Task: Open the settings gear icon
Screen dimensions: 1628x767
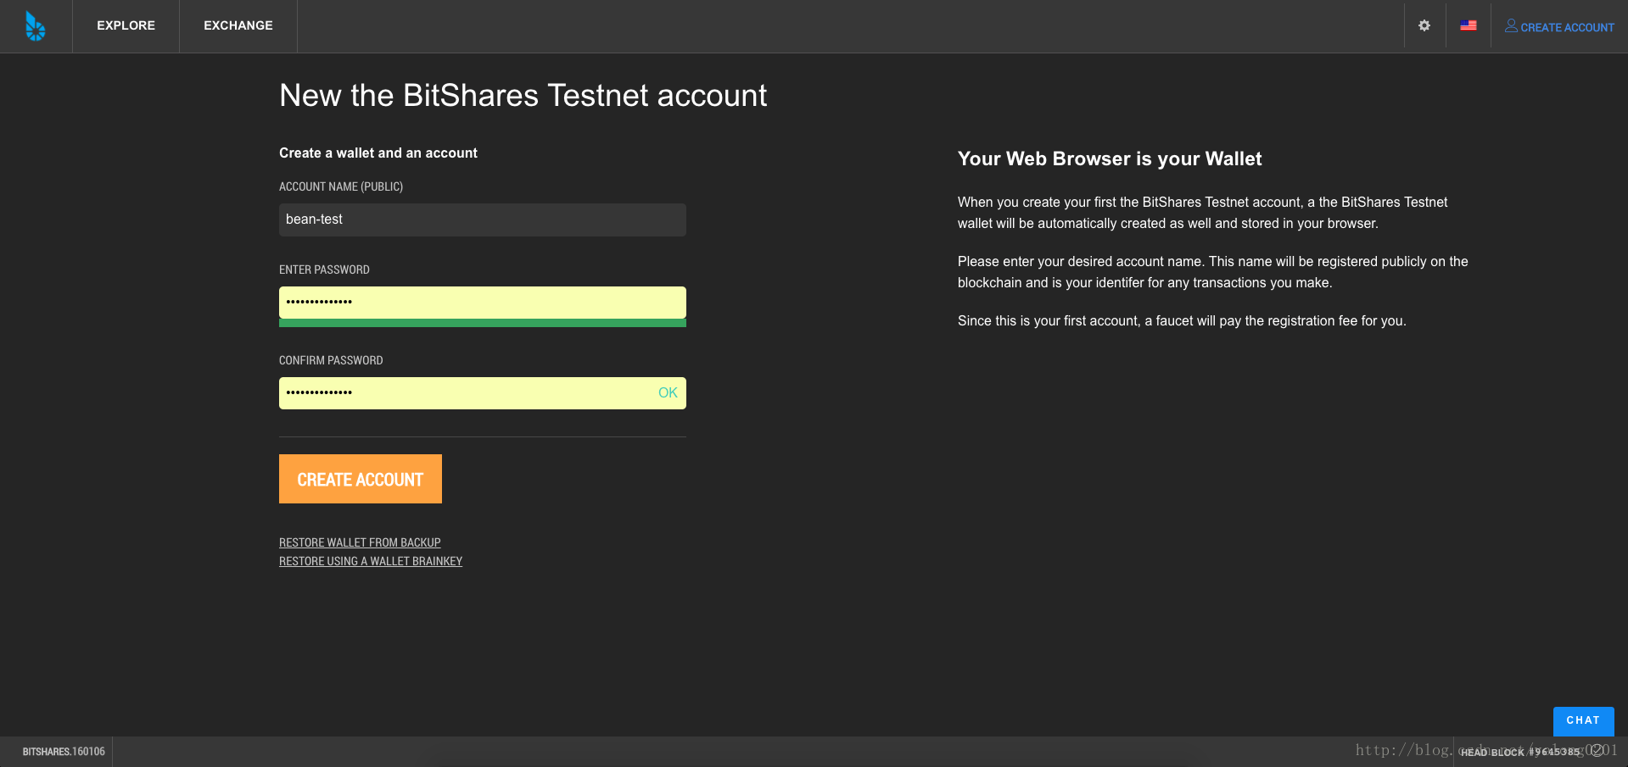Action: pos(1424,25)
